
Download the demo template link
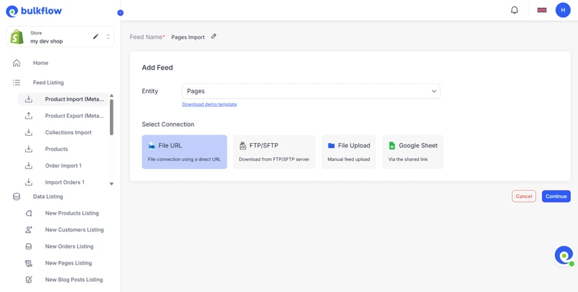tap(210, 104)
